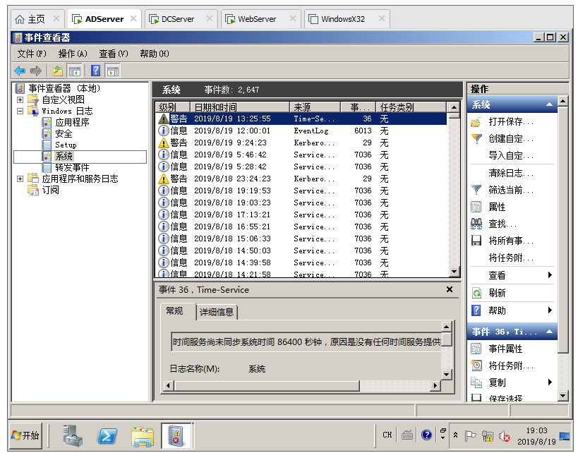
Task: Open the 文件(F) menu
Action: coord(32,54)
